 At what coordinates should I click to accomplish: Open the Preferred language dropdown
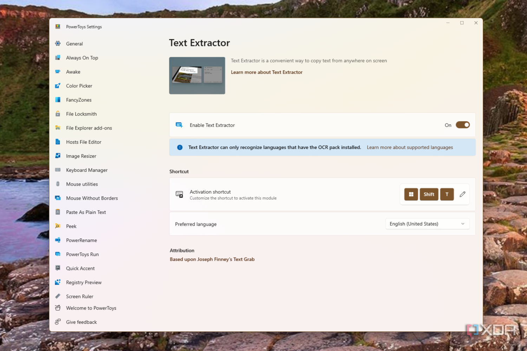427,224
